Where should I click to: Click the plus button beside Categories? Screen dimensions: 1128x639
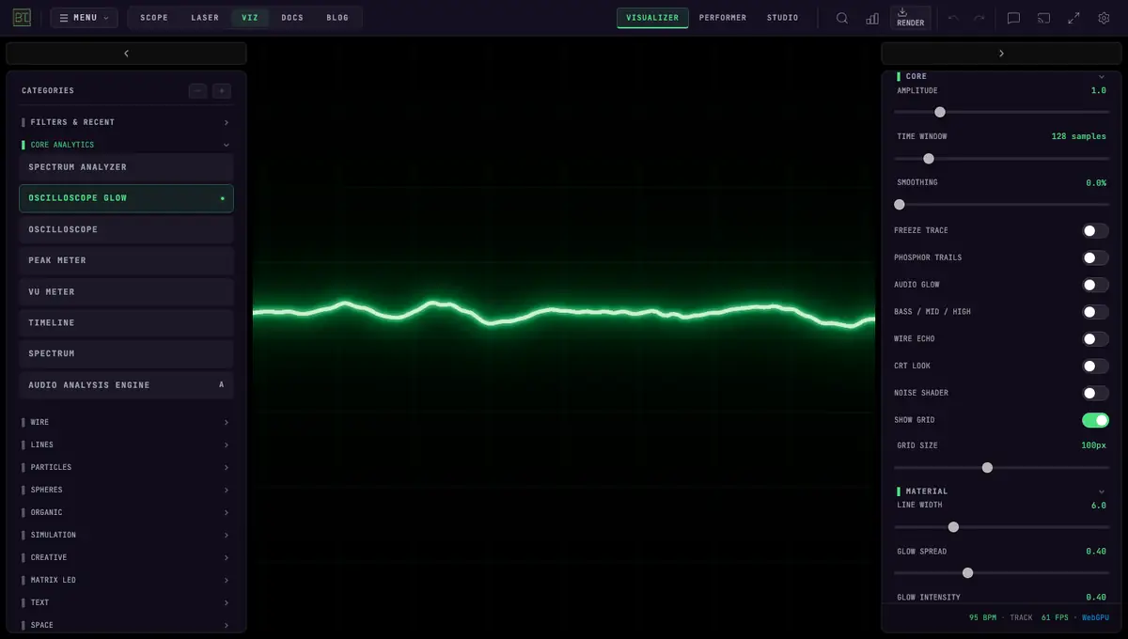point(221,91)
